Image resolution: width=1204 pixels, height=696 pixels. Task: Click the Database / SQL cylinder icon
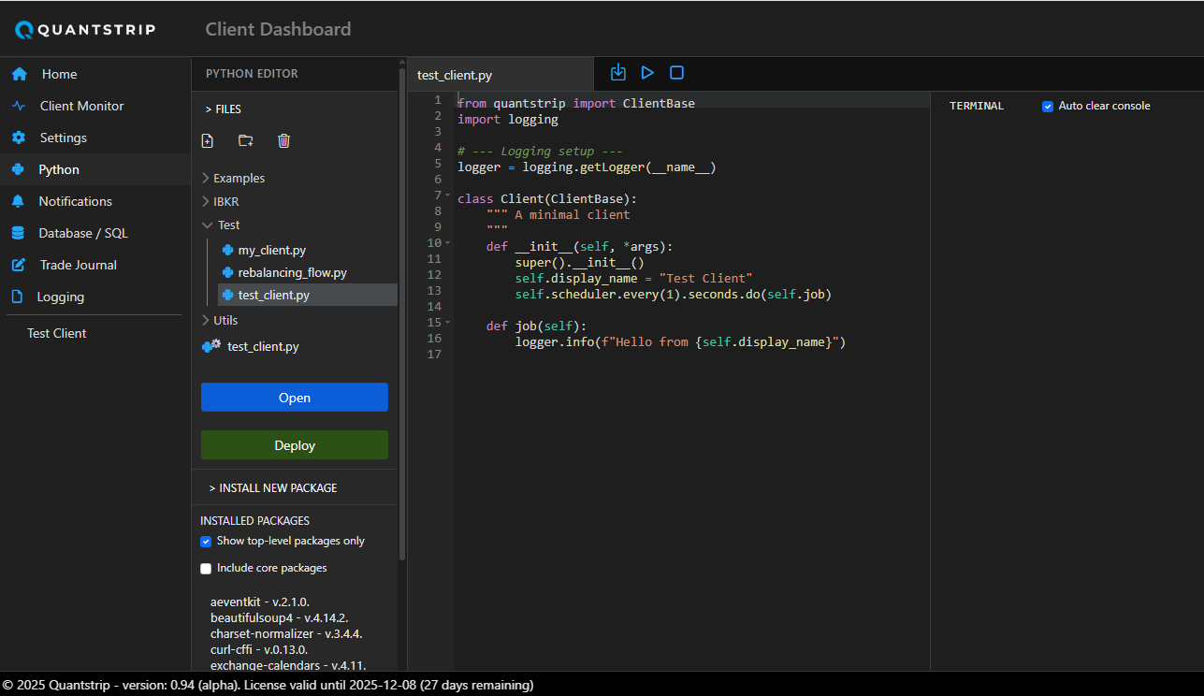click(18, 233)
